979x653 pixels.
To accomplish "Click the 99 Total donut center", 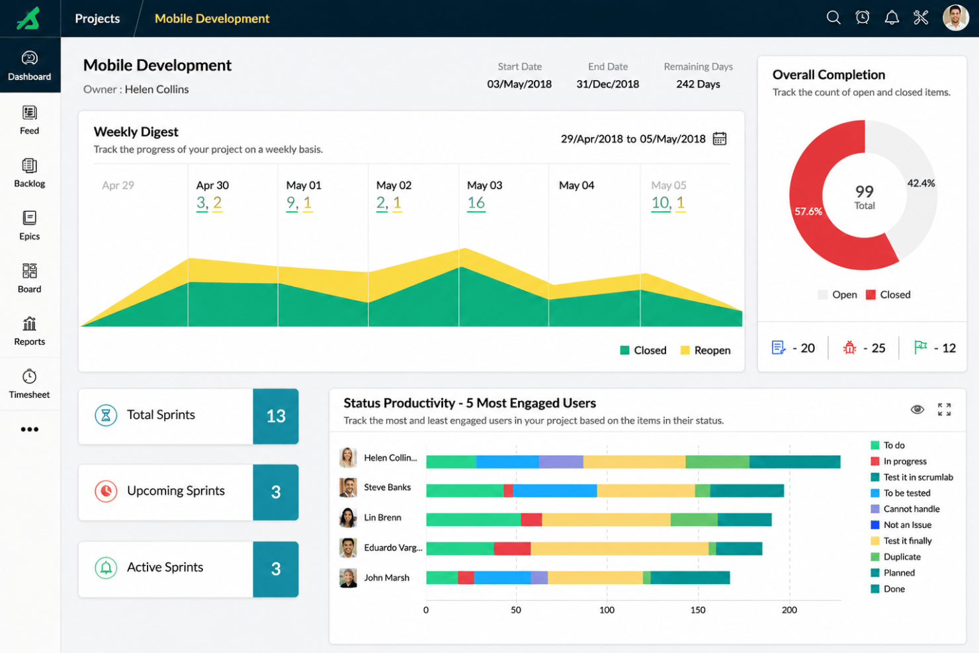I will pyautogui.click(x=864, y=196).
